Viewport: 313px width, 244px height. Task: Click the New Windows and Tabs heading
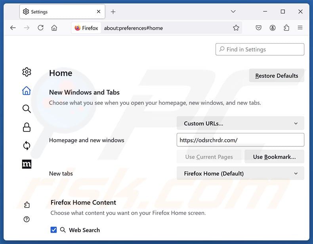pos(84,92)
